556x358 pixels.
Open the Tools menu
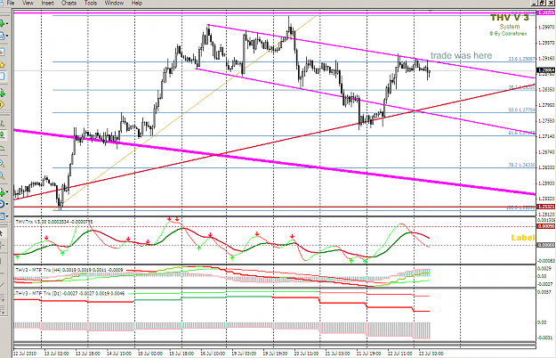click(x=91, y=3)
